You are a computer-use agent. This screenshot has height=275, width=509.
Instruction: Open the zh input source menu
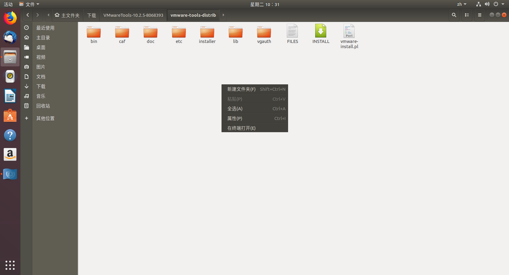(462, 4)
